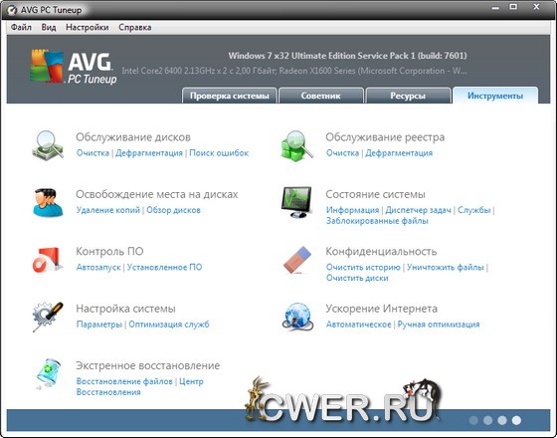The image size is (557, 438).
Task: Click the disk maintenance magnifier icon
Action: [48, 145]
